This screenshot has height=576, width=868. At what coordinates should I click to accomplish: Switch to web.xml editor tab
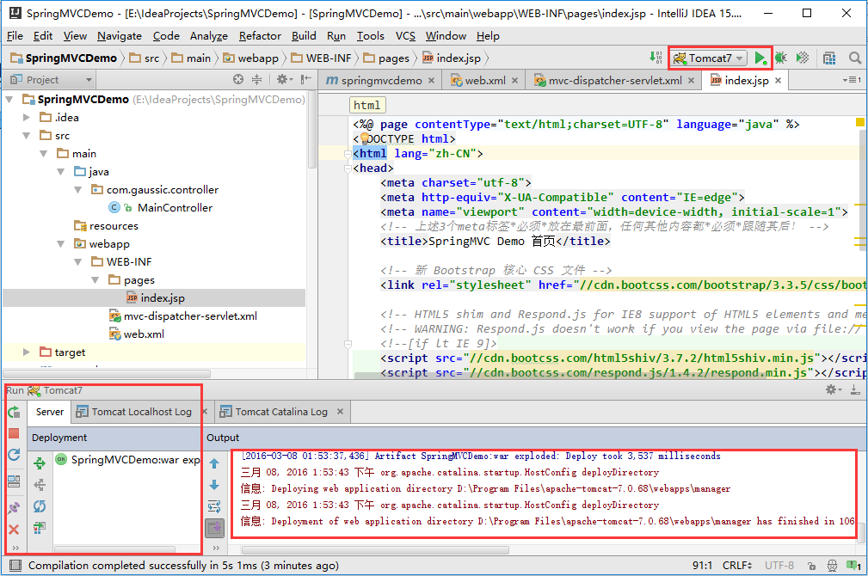(x=484, y=80)
